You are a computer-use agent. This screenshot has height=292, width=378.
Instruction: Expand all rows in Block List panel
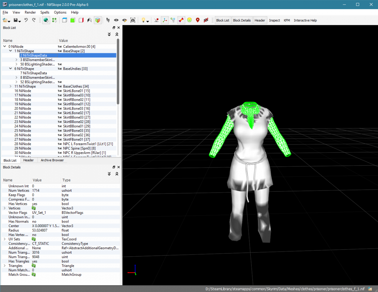tap(109, 34)
